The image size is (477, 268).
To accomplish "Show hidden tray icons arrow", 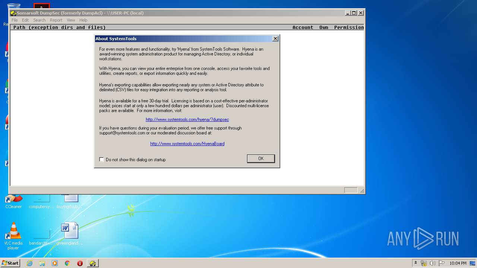I will (x=416, y=263).
